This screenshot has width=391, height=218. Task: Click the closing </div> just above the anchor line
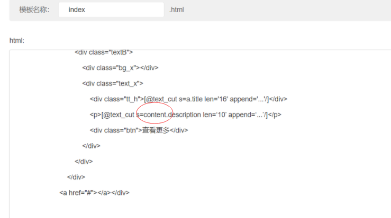76,177
